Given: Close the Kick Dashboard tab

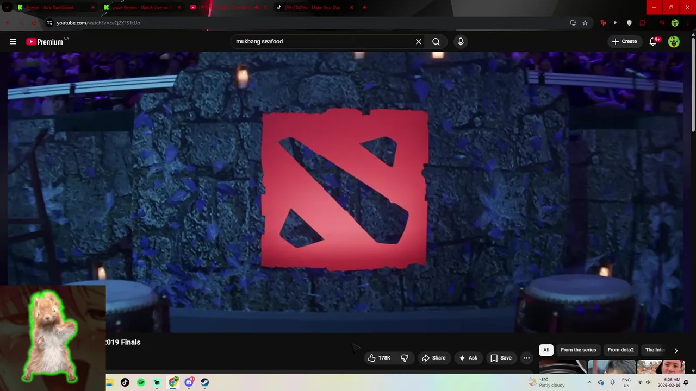Looking at the screenshot, I should tap(92, 8).
